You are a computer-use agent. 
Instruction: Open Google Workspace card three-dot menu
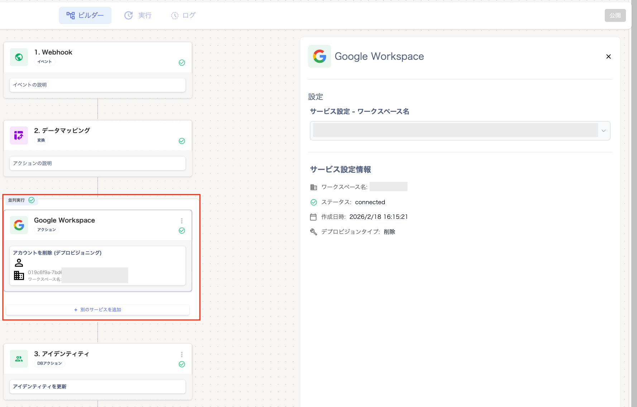click(182, 221)
